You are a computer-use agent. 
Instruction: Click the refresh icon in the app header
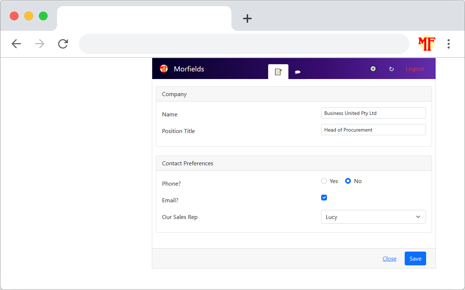pyautogui.click(x=391, y=69)
